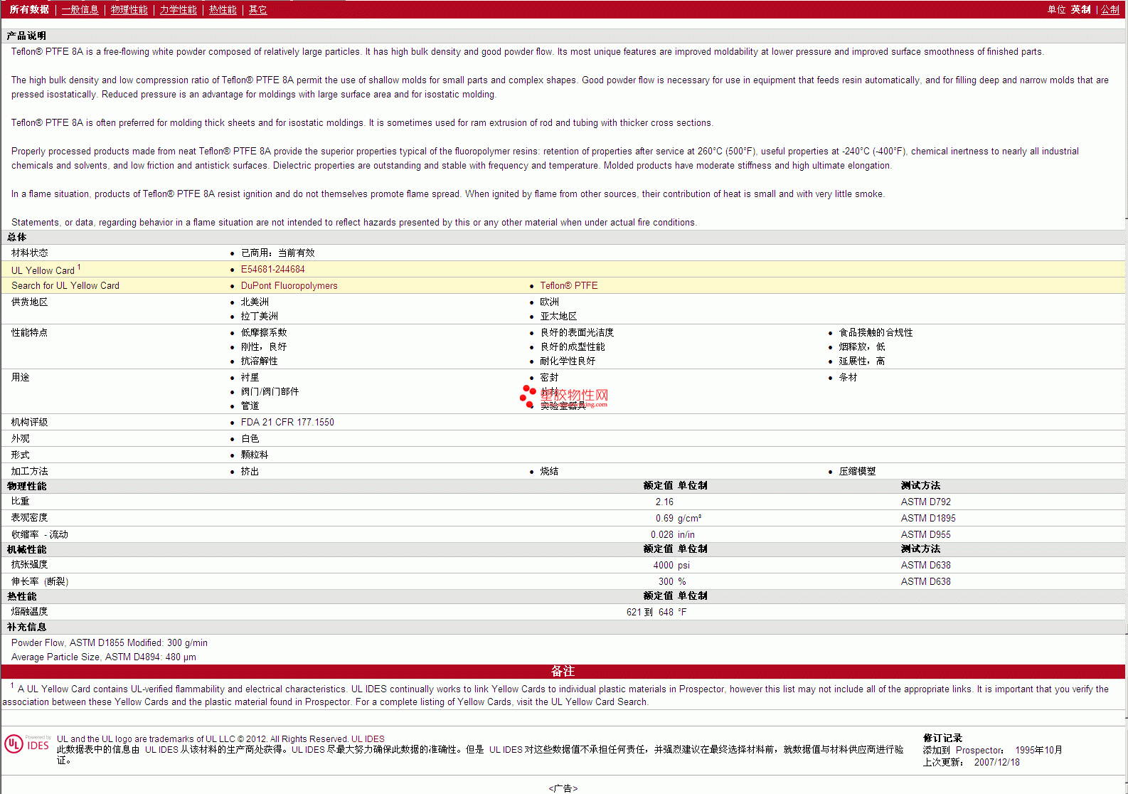Click the 补充信息 section heading

click(x=27, y=628)
